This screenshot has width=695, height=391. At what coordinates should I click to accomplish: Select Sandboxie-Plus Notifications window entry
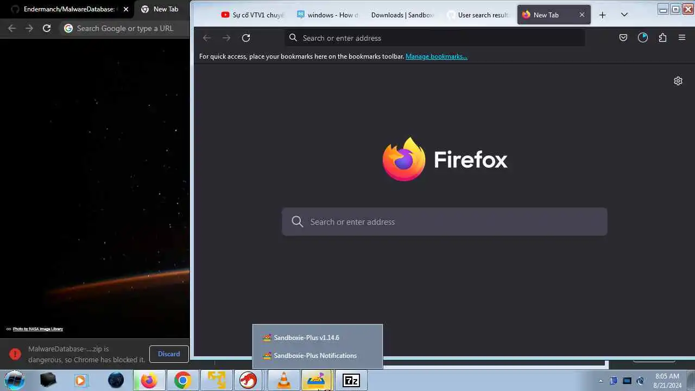[x=318, y=356]
